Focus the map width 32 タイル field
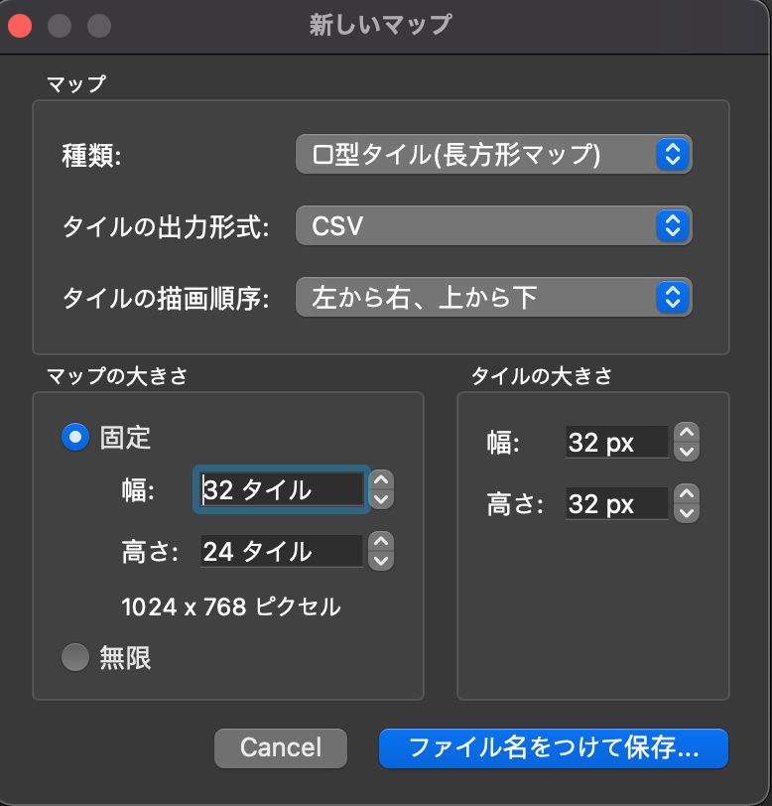Image resolution: width=772 pixels, height=806 pixels. coord(282,489)
